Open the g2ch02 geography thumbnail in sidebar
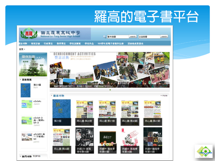Screen dimensions: 215x161 [x=27, y=137]
